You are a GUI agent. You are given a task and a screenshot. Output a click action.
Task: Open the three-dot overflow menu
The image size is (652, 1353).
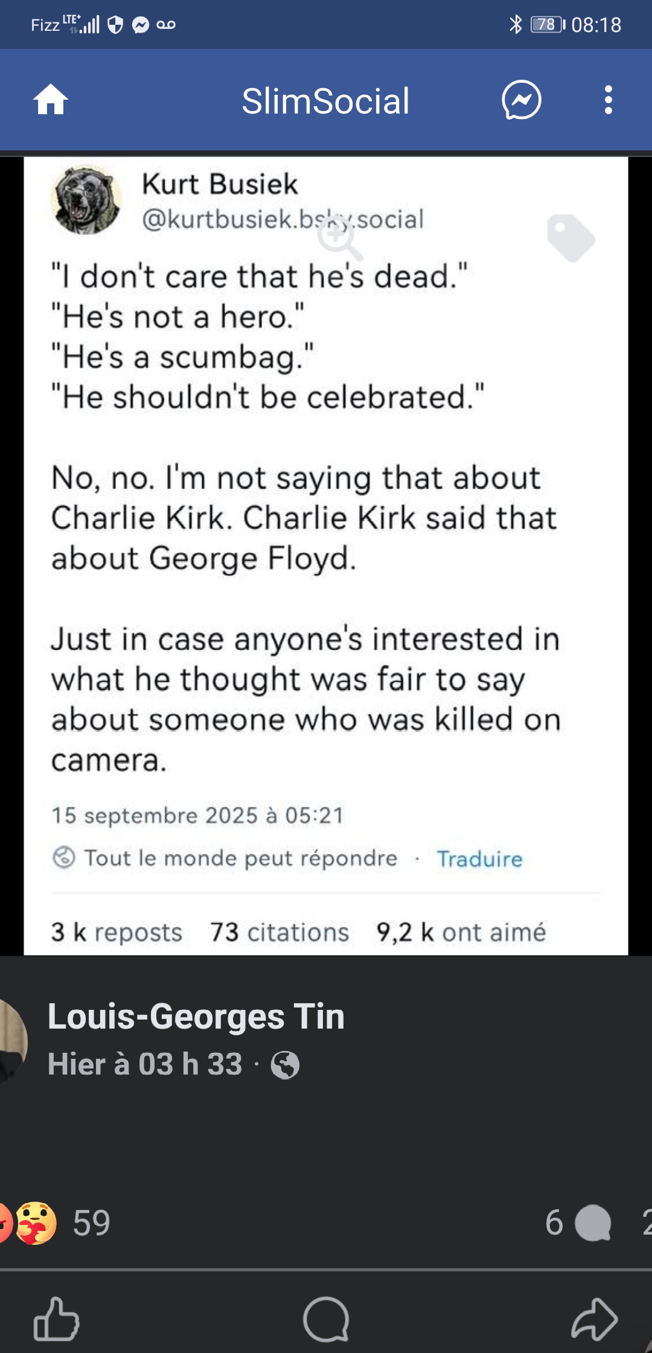click(608, 100)
